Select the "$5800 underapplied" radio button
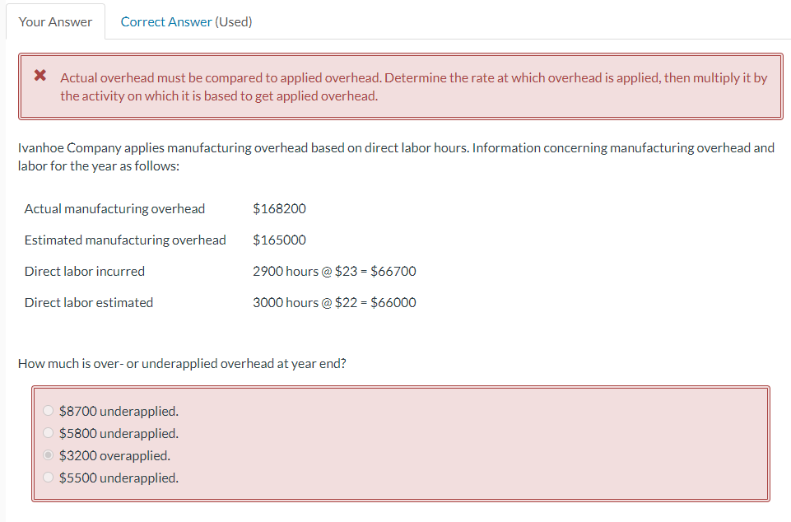Image resolution: width=791 pixels, height=522 pixels. [49, 431]
